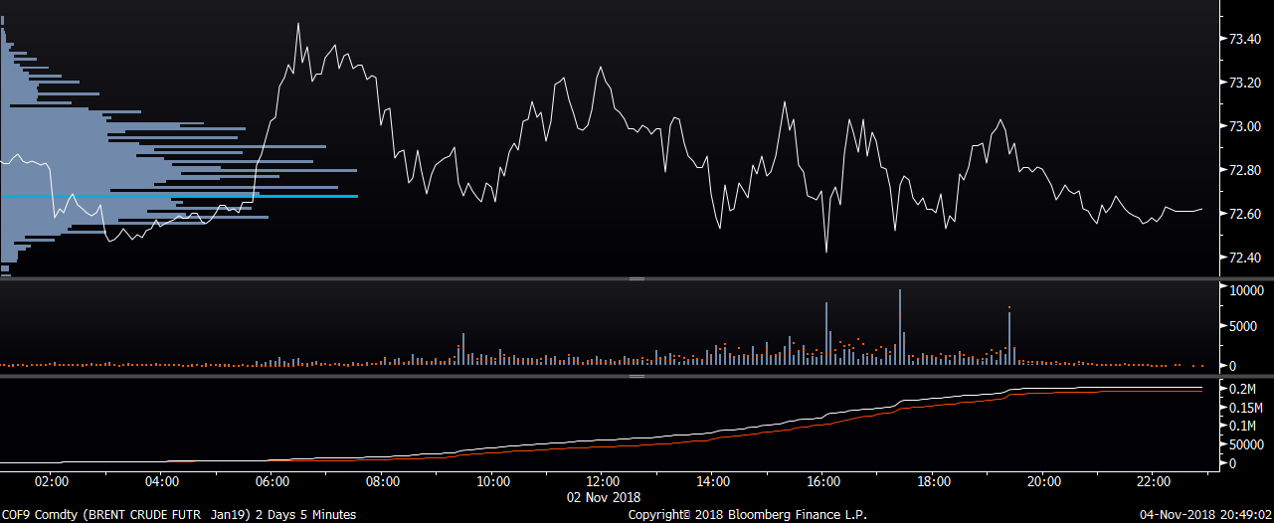This screenshot has width=1274, height=523.
Task: Click the 10000 volume axis label
Action: point(1246,290)
